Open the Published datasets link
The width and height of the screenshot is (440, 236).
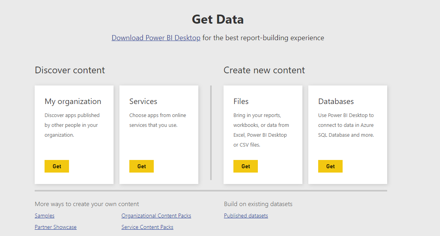pyautogui.click(x=246, y=216)
